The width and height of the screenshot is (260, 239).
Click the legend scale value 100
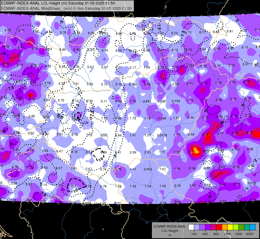tap(194, 234)
